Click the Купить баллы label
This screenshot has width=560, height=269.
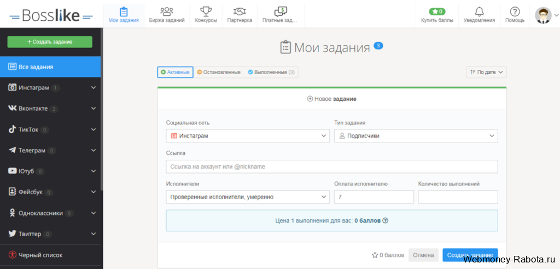437,20
